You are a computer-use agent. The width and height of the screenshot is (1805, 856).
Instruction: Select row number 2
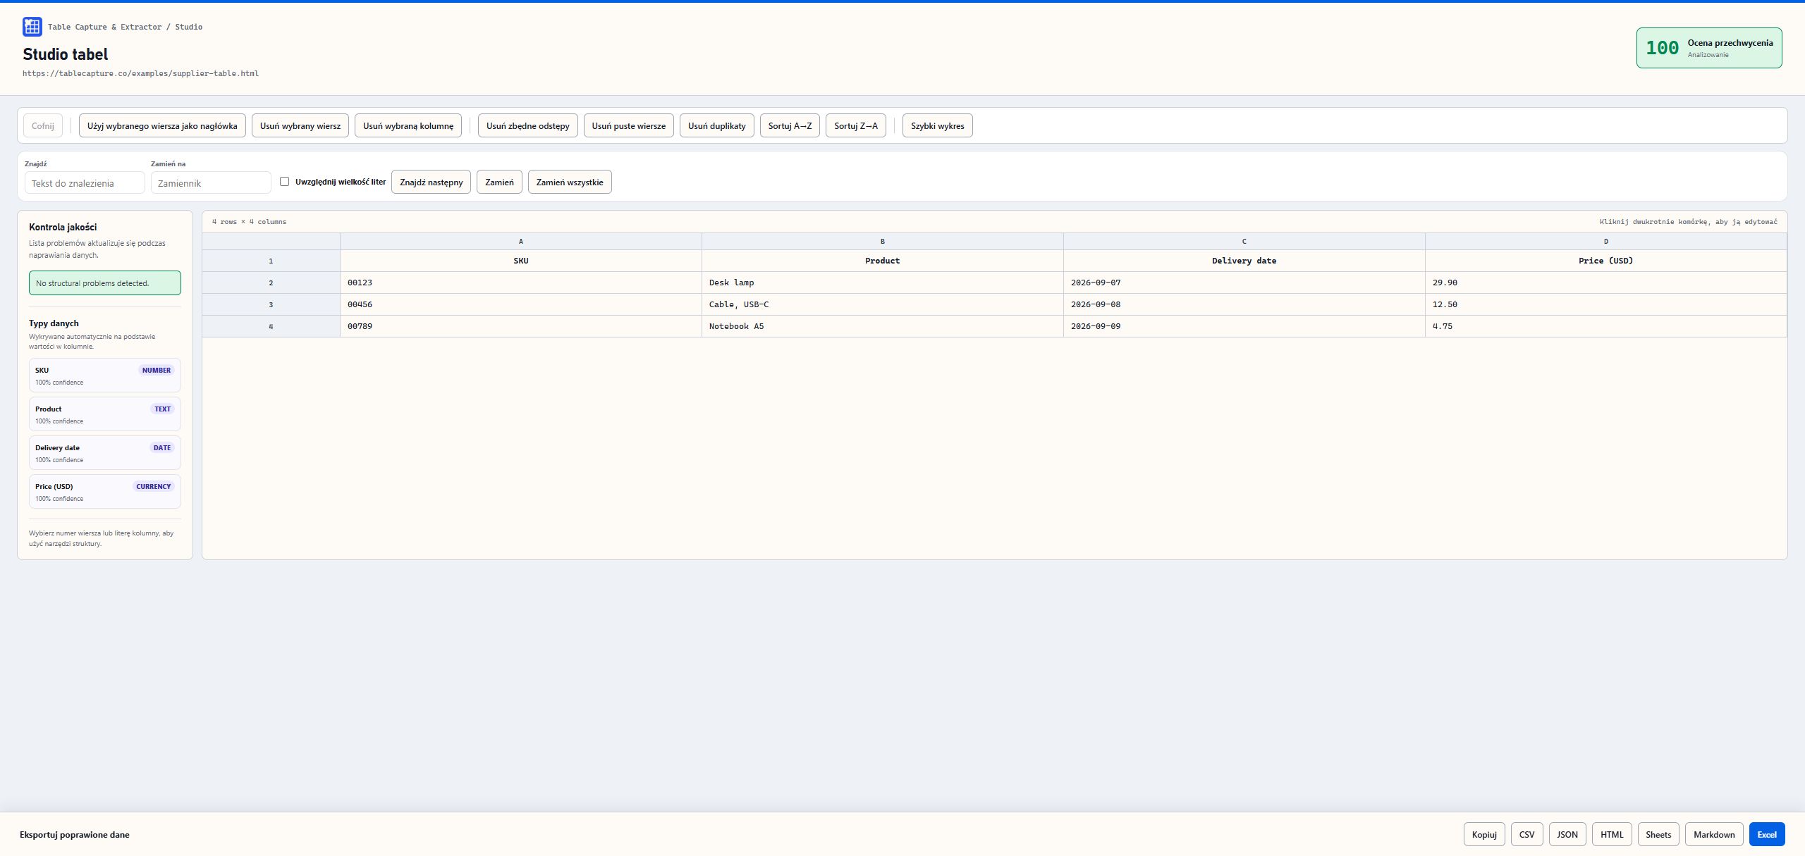pyautogui.click(x=271, y=283)
